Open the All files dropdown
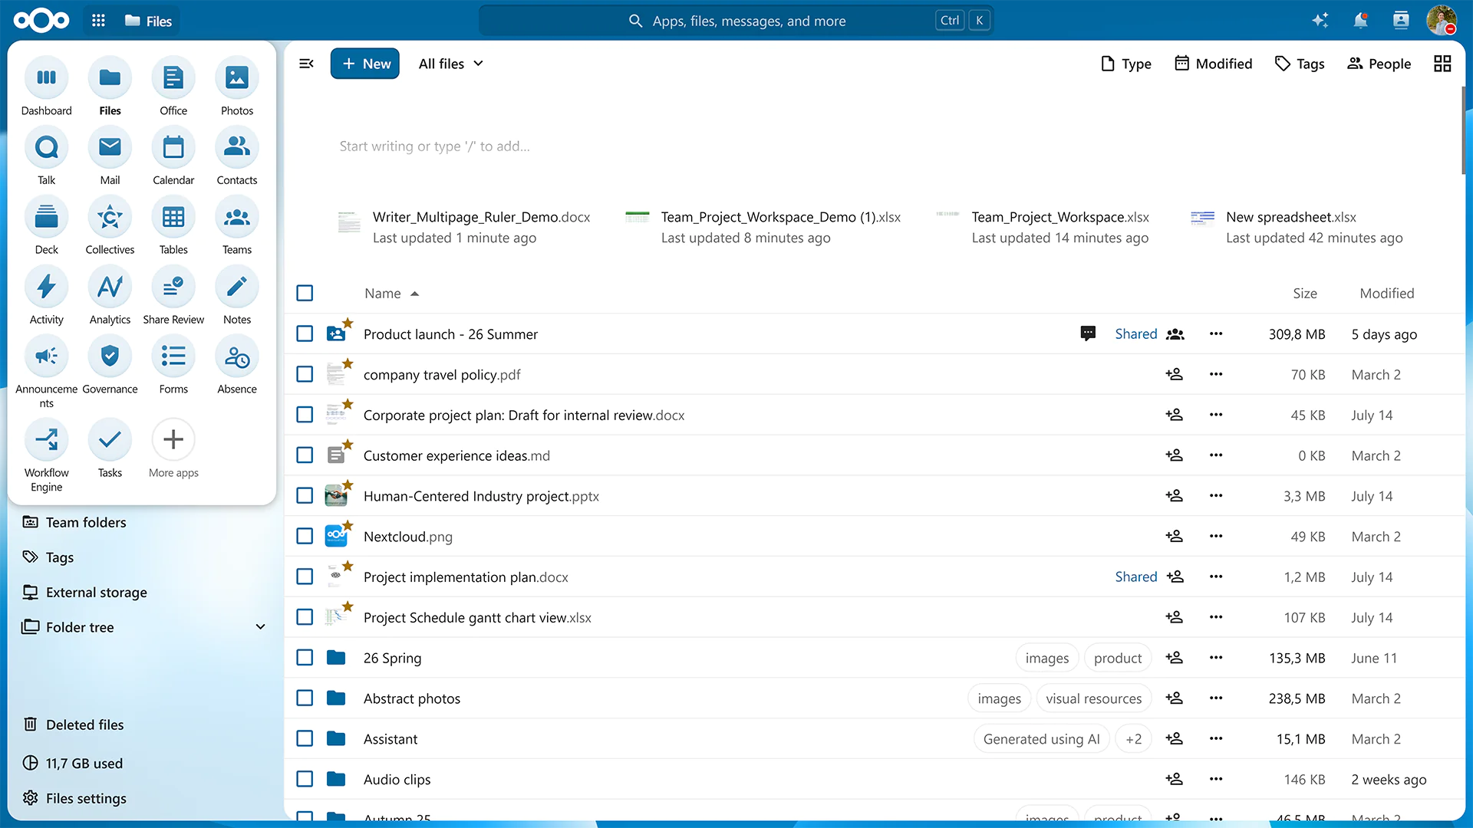Viewport: 1473px width, 828px height. tap(451, 64)
